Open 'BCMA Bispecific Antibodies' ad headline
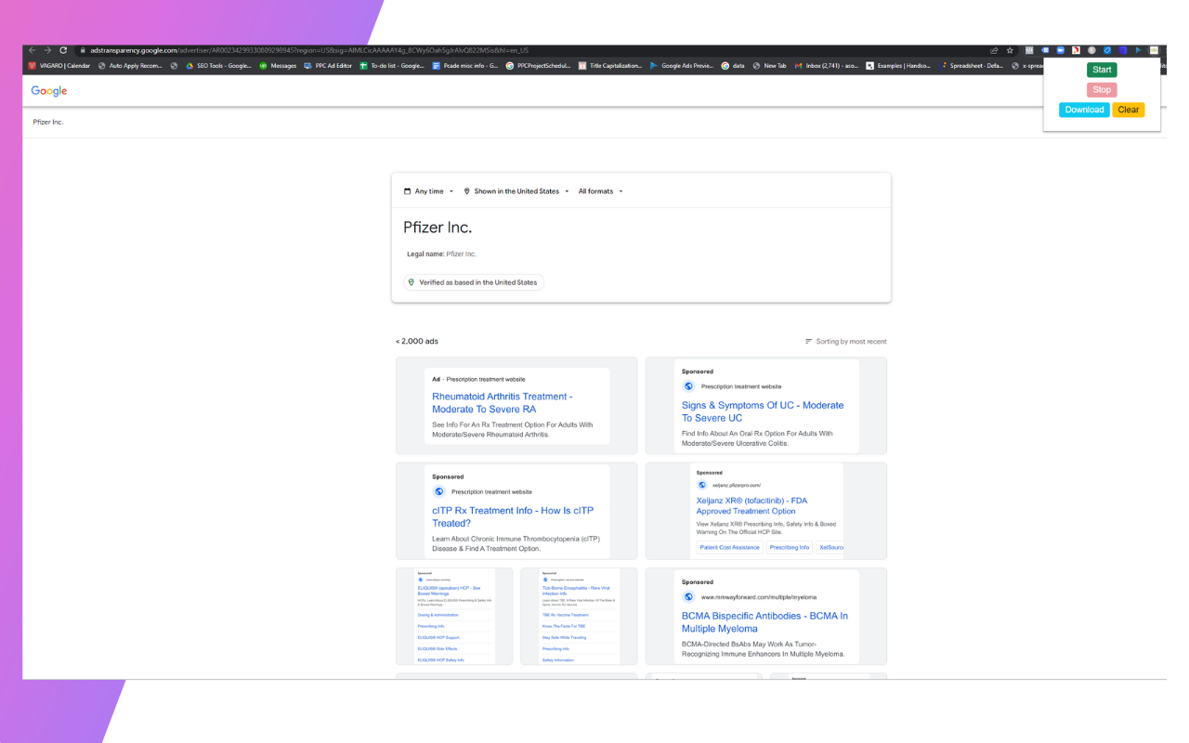 [764, 622]
